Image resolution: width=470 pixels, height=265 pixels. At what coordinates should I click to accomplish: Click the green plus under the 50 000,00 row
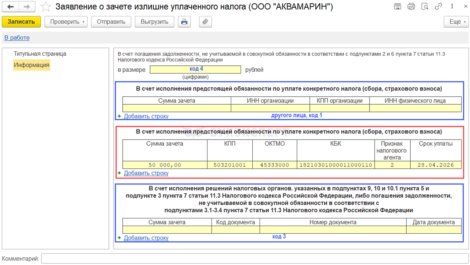pyautogui.click(x=119, y=173)
